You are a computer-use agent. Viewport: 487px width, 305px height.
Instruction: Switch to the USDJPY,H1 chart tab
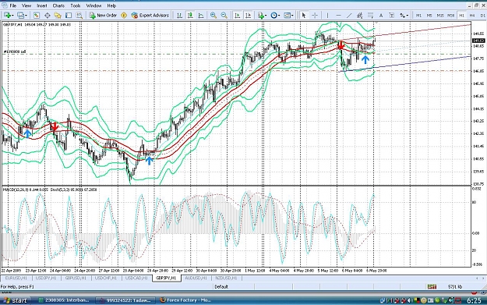coord(46,278)
